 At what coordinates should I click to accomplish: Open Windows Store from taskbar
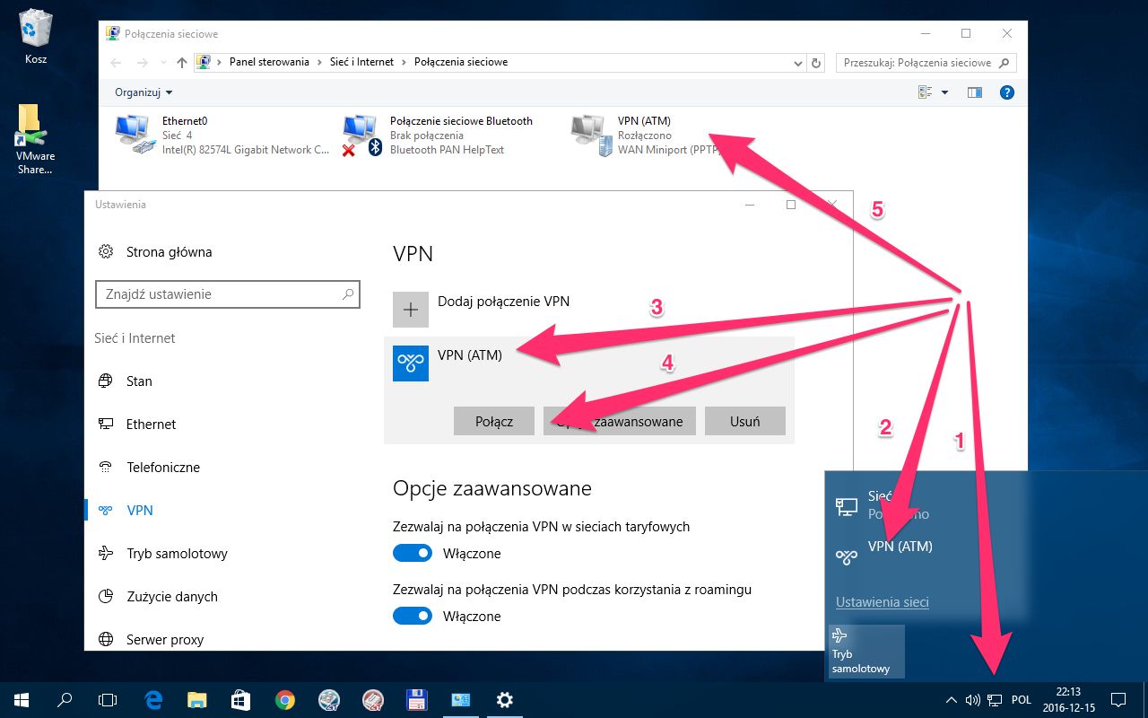(241, 700)
